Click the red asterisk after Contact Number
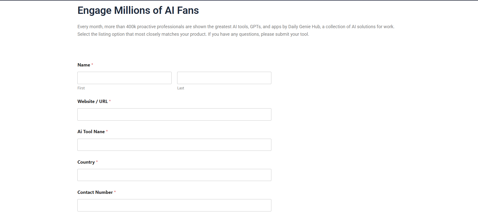 115,192
